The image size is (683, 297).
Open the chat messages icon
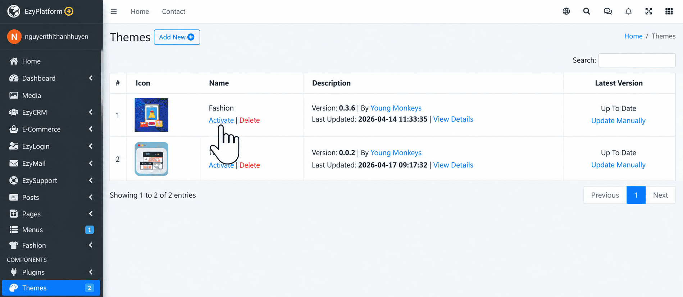point(607,11)
